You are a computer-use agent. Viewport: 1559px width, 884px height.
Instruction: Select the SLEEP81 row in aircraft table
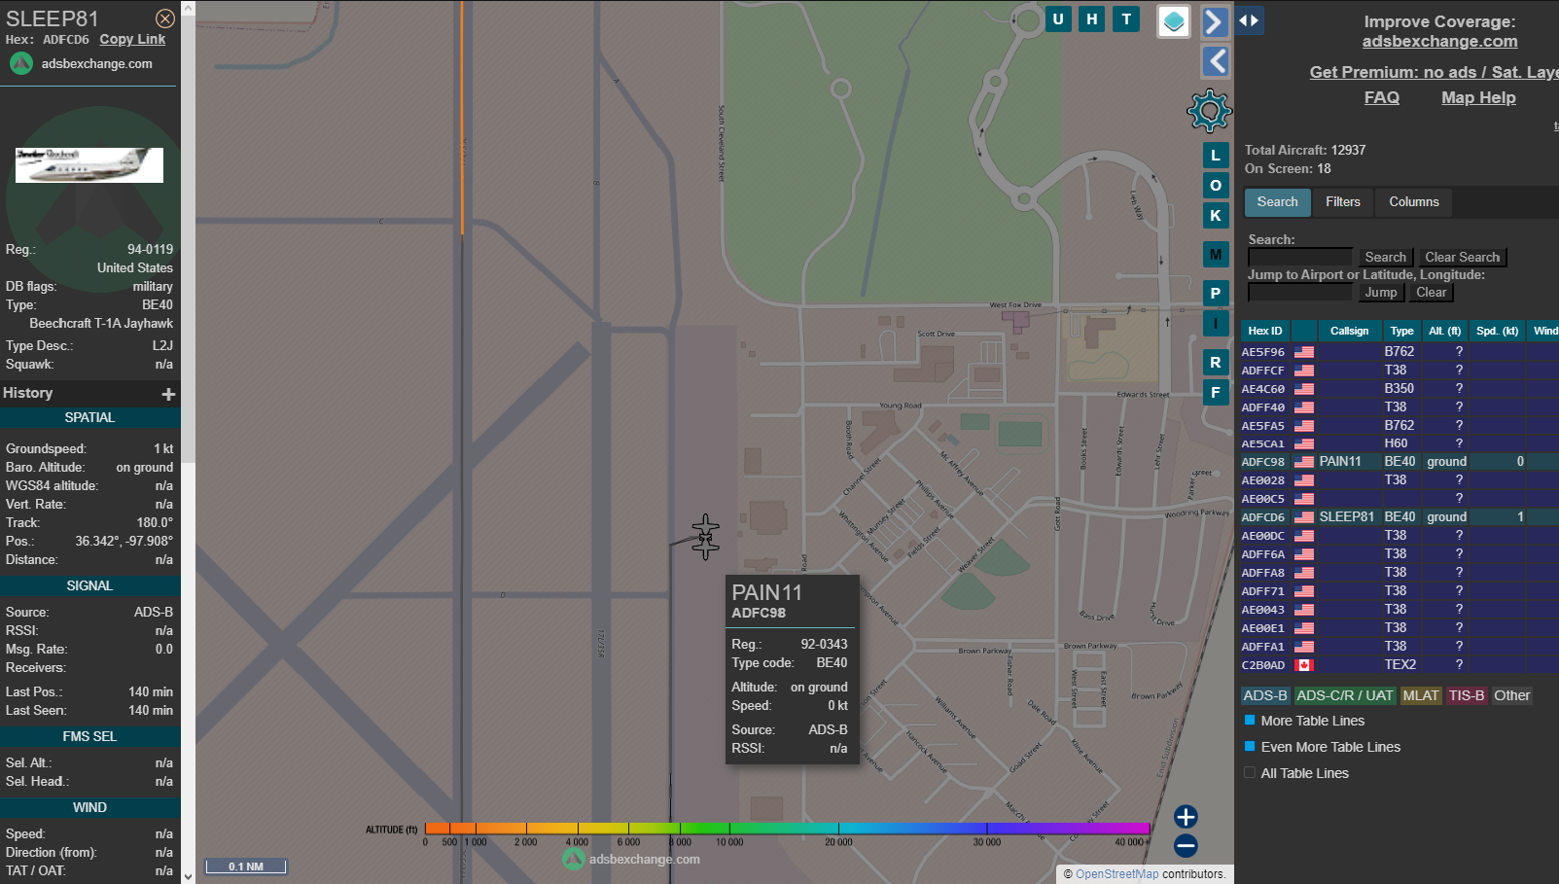point(1400,517)
